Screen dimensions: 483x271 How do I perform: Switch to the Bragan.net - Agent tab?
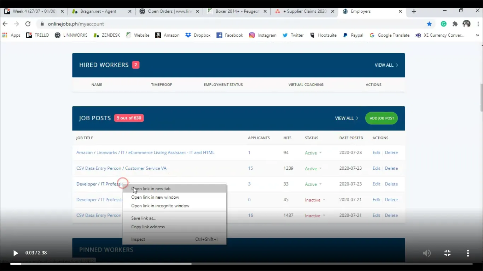tap(101, 11)
